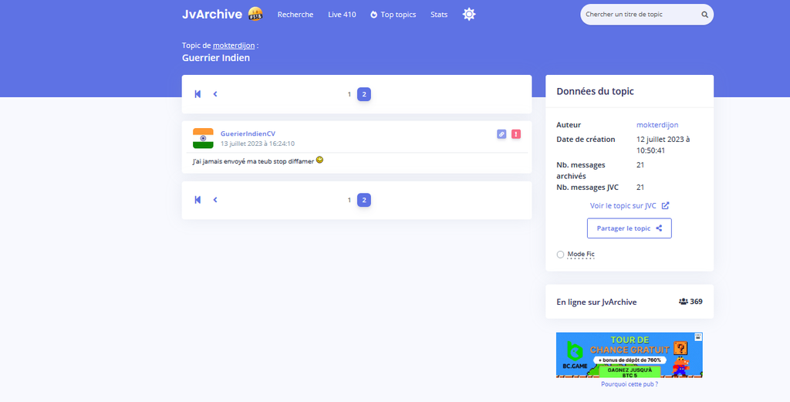Go to previous page with top chevron

215,94
